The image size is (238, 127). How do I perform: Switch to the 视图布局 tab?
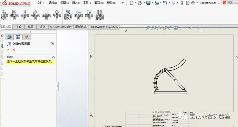[6, 27]
